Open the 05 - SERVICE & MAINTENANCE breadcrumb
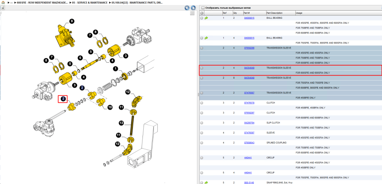The width and height of the screenshot is (382, 184). (x=90, y=2)
